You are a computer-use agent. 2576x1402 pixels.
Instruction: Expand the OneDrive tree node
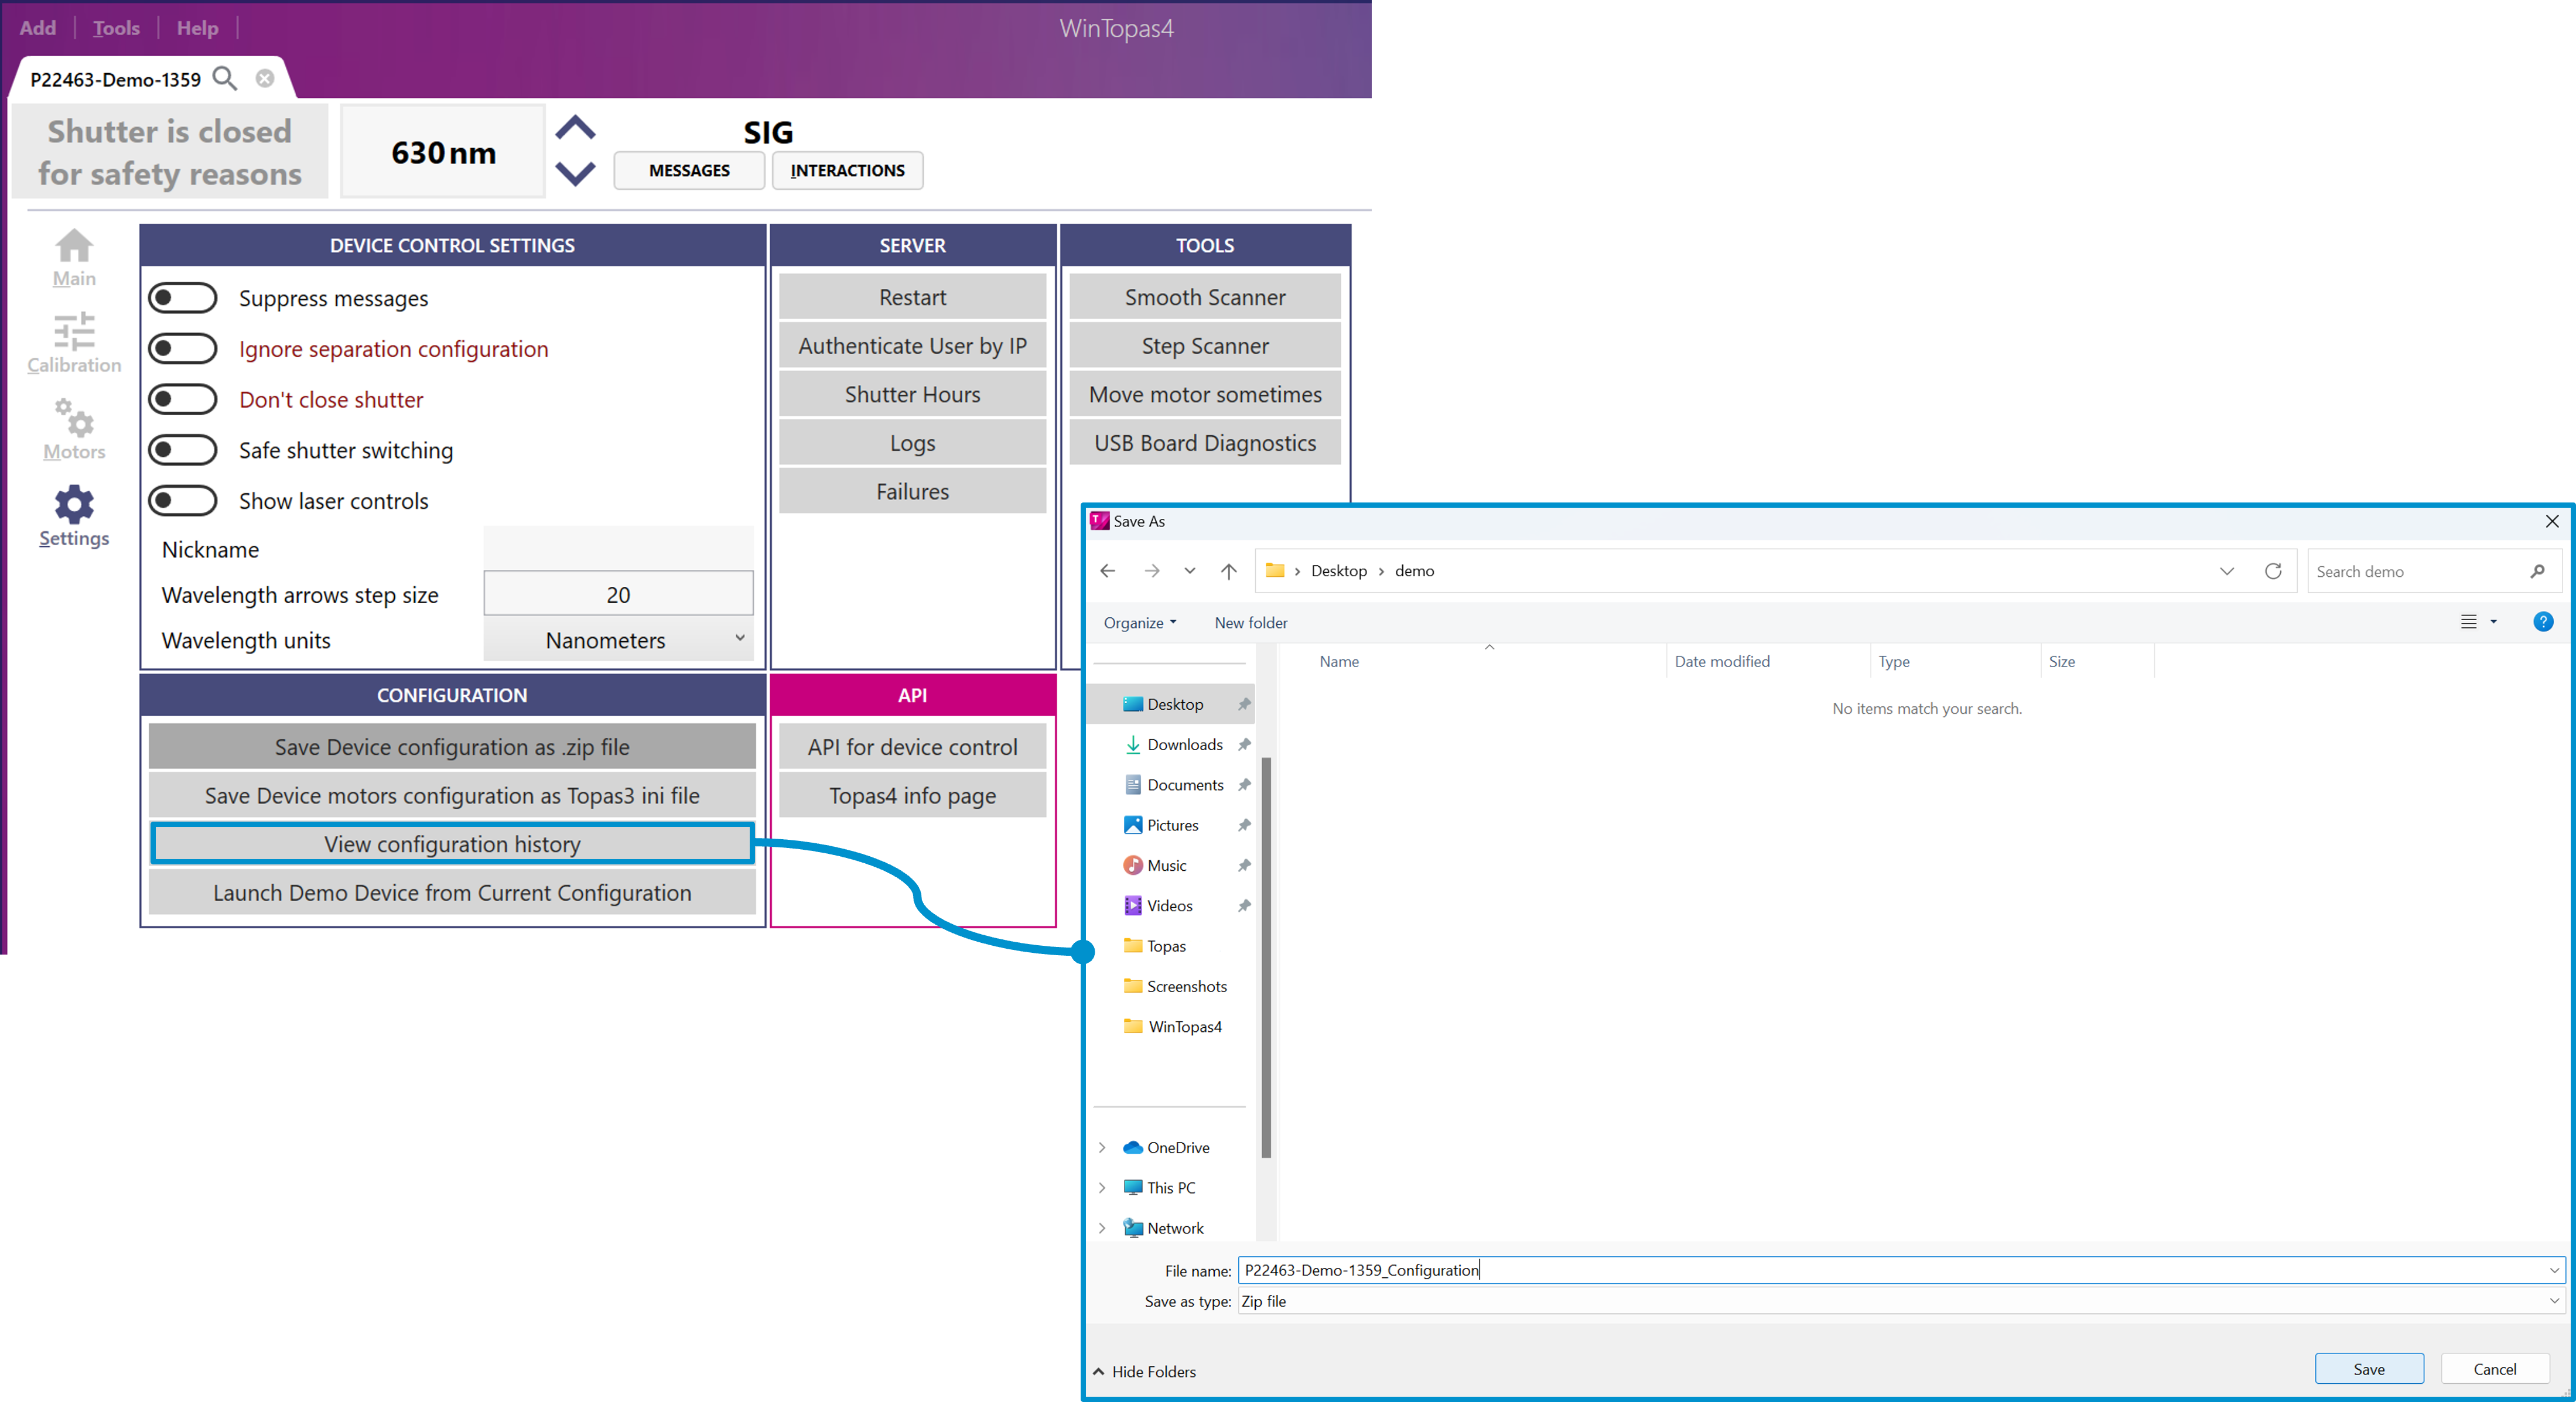(x=1102, y=1147)
